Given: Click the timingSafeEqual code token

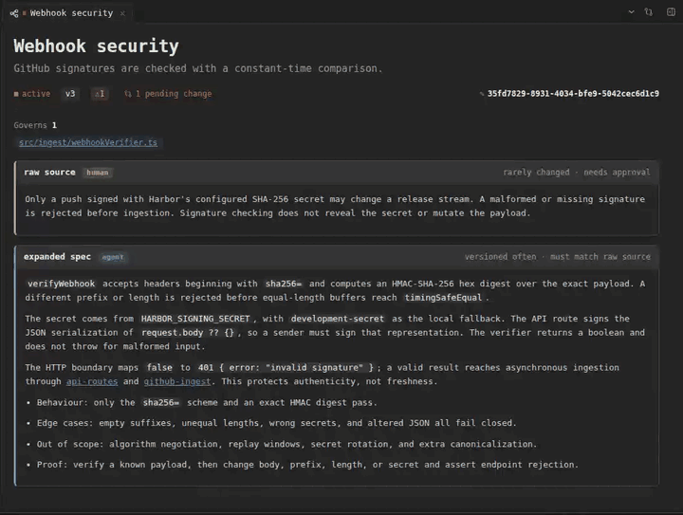Looking at the screenshot, I should 443,298.
